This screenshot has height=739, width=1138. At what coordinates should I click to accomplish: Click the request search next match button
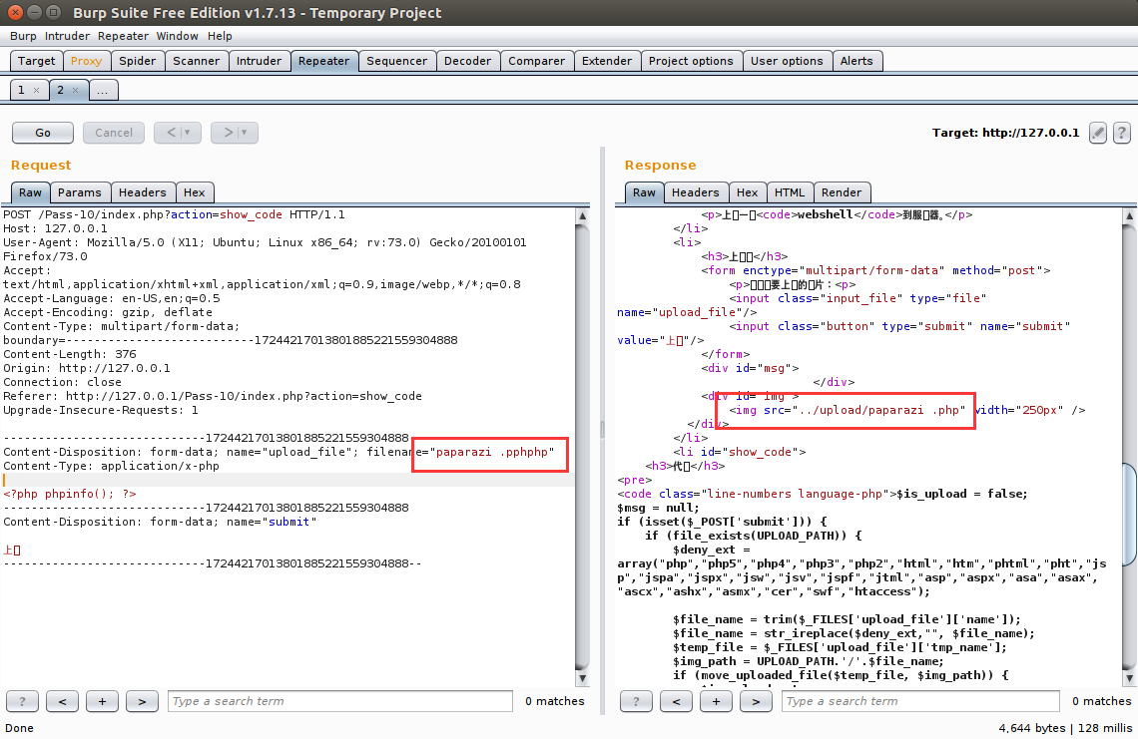point(142,701)
